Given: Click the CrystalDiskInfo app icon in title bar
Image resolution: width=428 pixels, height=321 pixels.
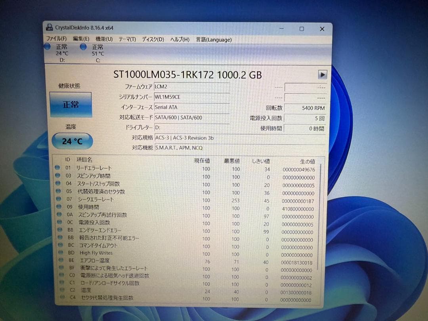Looking at the screenshot, I should (x=49, y=28).
